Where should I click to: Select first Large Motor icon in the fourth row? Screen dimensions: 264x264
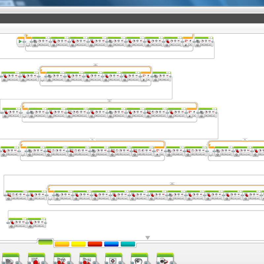(4, 151)
